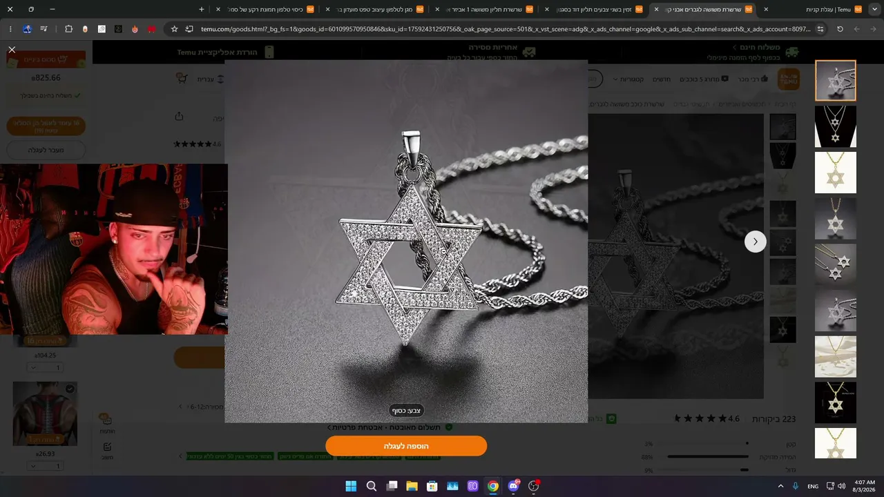Click the Chrome icon on the taskbar

(x=493, y=486)
